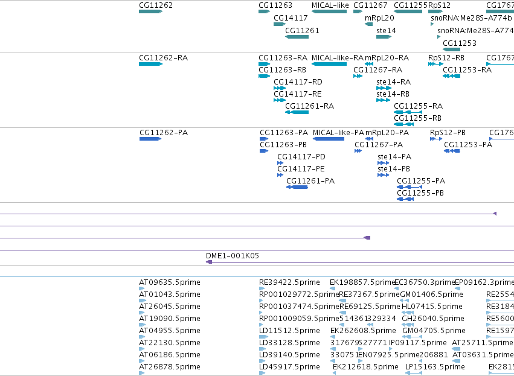Viewport: 514px width, 376px height.
Task: Click EST AT09635.5prime label
Action: [170, 282]
